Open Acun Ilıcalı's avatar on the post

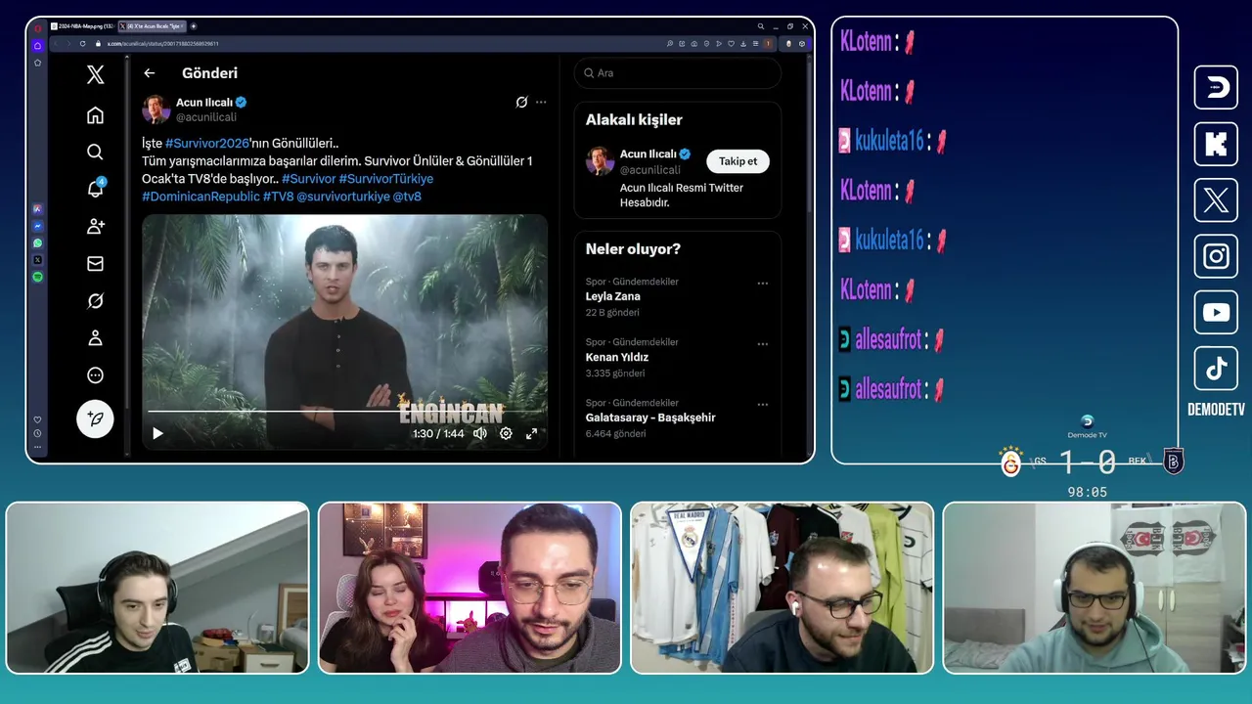click(x=156, y=109)
